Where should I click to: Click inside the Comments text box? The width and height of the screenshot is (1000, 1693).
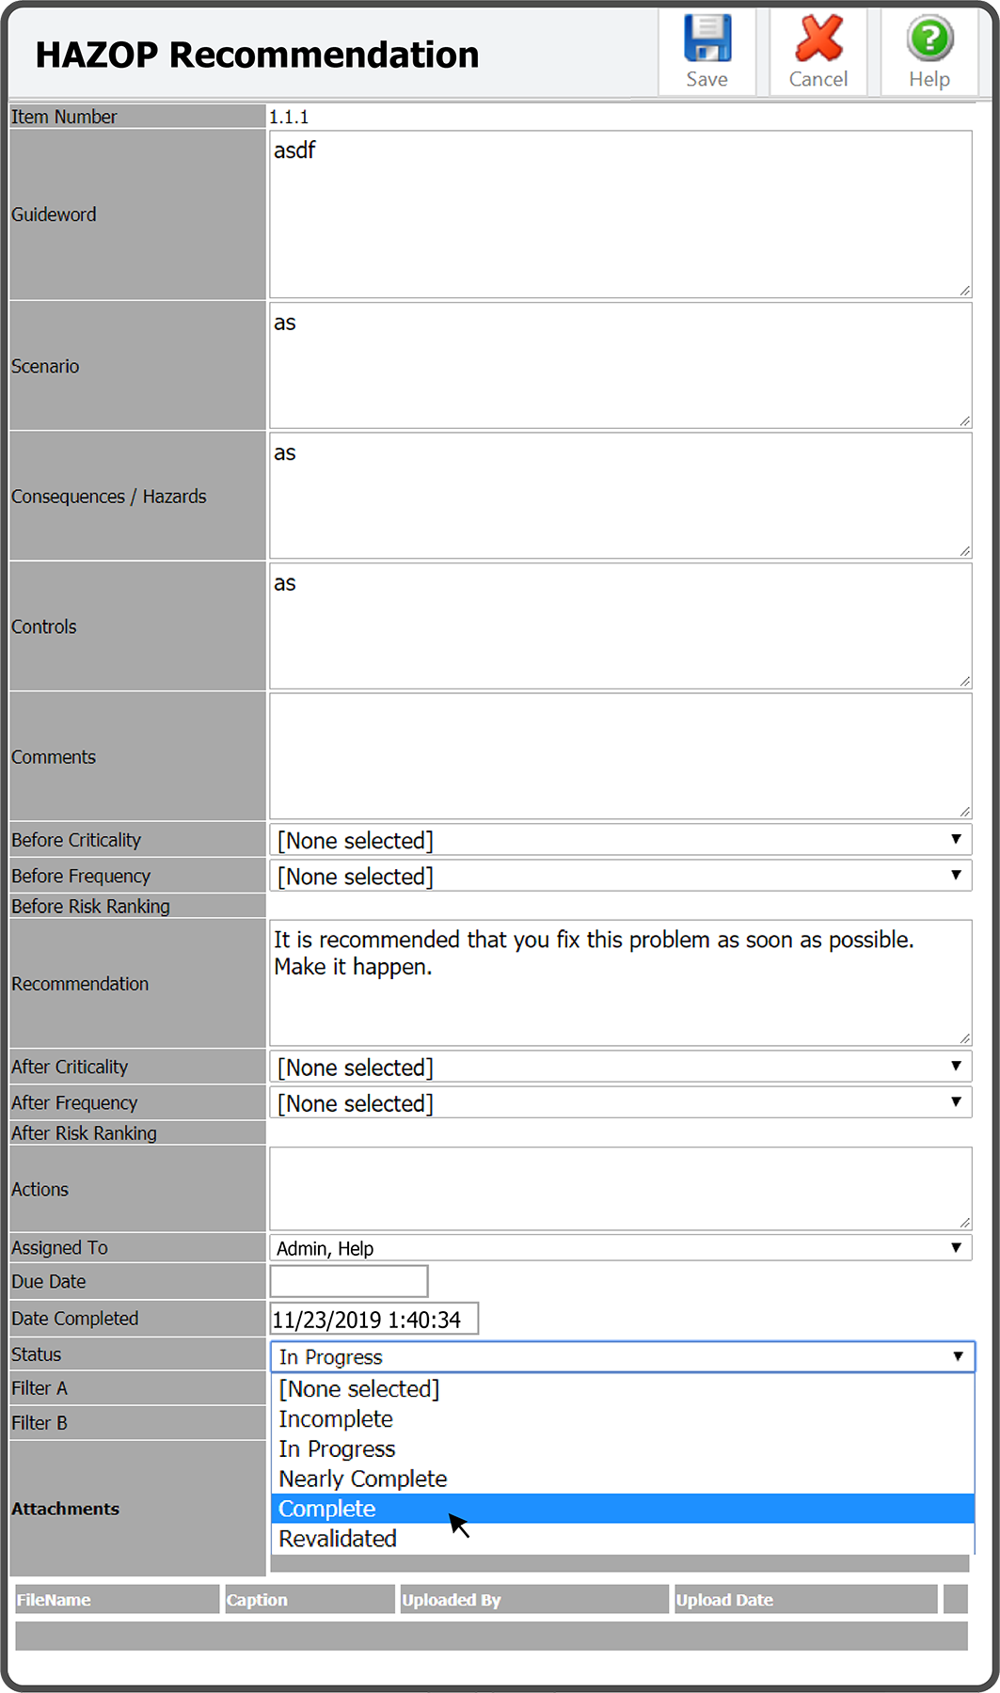[620, 756]
